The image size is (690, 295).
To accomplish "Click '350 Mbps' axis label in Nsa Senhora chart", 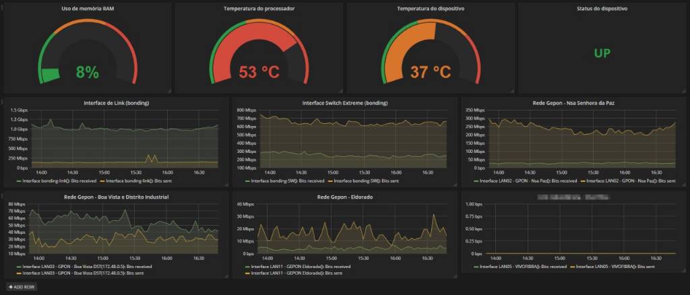I will pyautogui.click(x=476, y=110).
